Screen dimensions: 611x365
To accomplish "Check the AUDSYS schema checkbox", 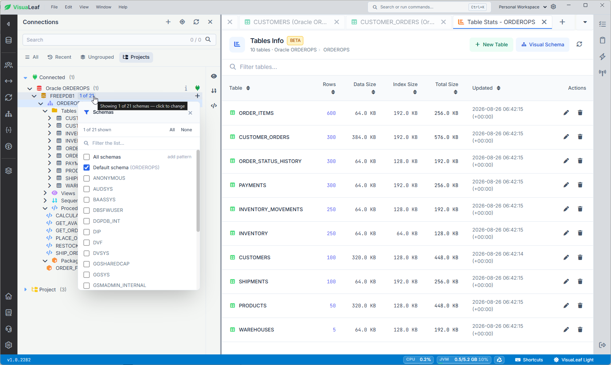I will pyautogui.click(x=86, y=189).
